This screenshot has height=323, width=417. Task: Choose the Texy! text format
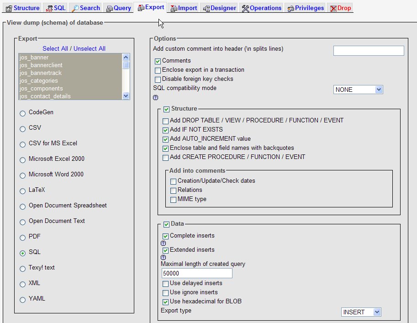pos(22,269)
